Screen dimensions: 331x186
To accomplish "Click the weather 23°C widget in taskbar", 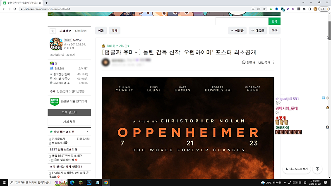I will point(271,183).
